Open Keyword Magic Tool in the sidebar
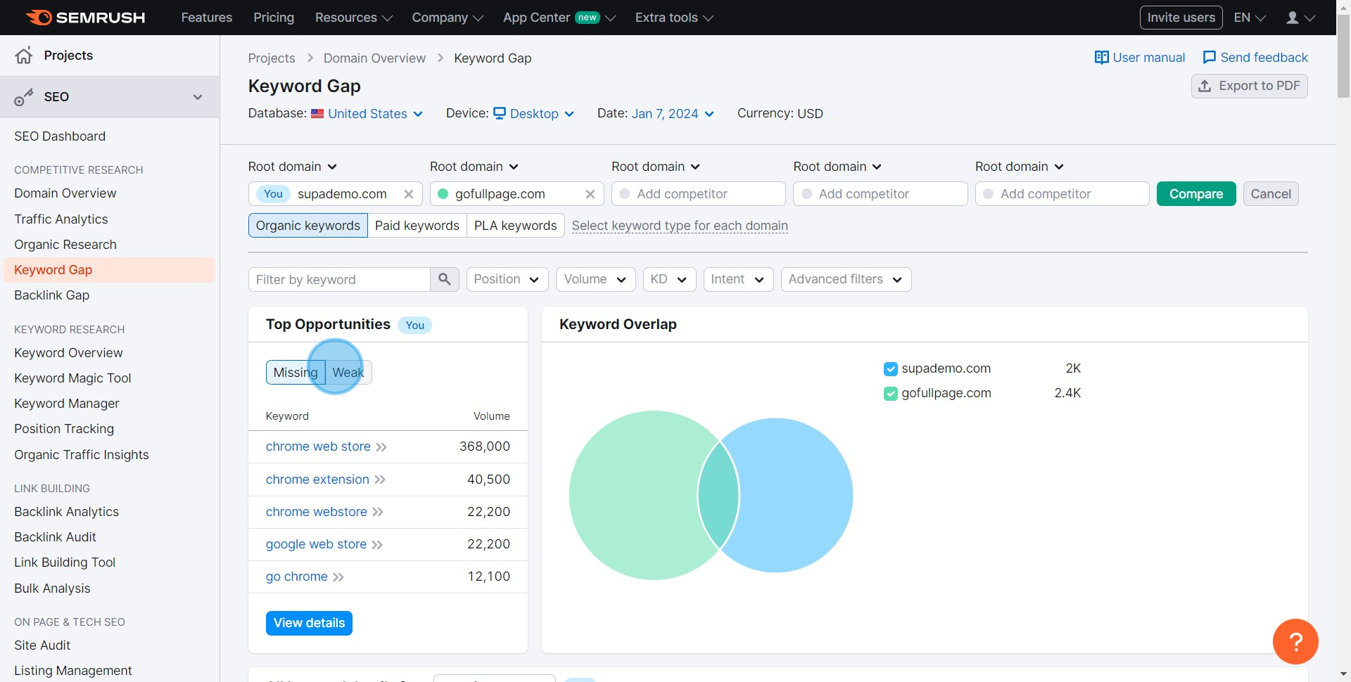1351x682 pixels. point(72,378)
